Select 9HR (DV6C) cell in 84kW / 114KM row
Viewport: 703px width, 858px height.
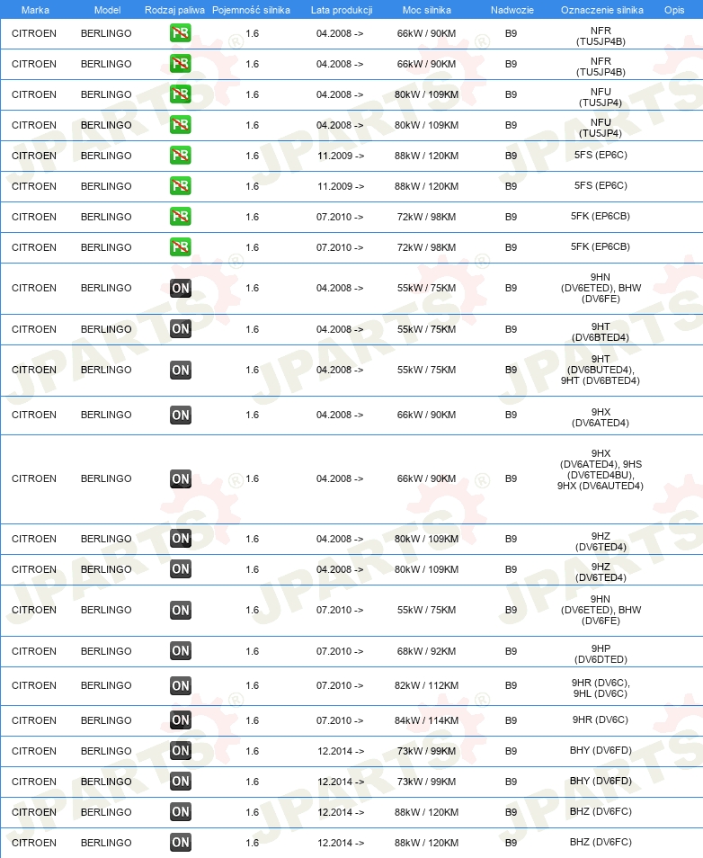click(x=601, y=719)
